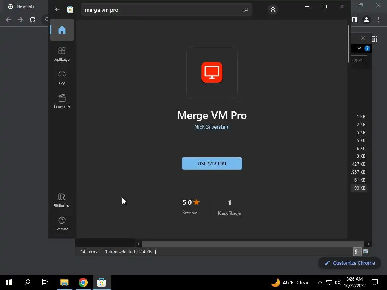Screen dimensions: 387x290
Task: Open the Store user account profile
Action: [x=273, y=9]
